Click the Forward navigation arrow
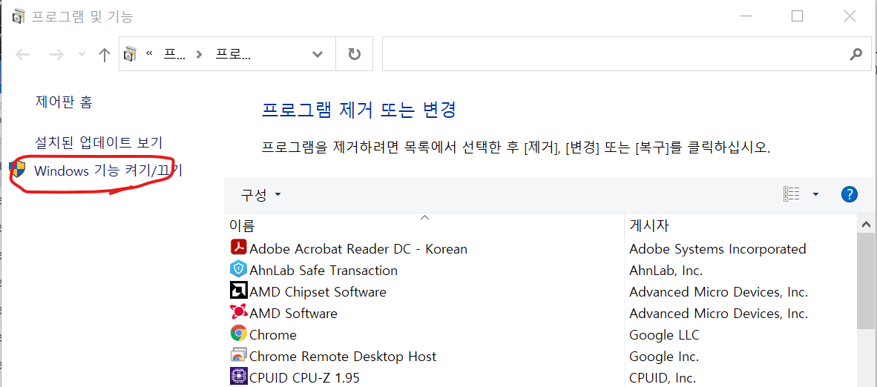The width and height of the screenshot is (877, 387). click(x=56, y=54)
